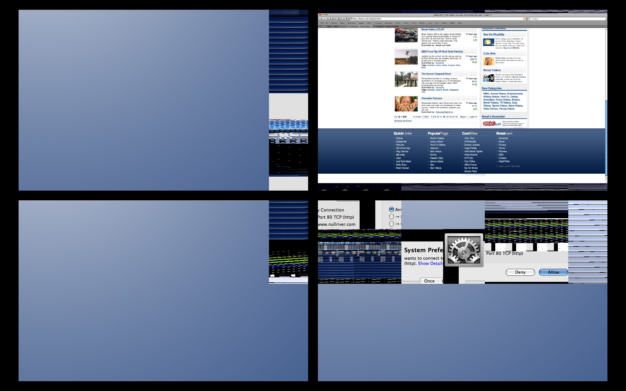The width and height of the screenshot is (626, 391).
Task: Select the second radio button with arrow
Action: (391, 217)
